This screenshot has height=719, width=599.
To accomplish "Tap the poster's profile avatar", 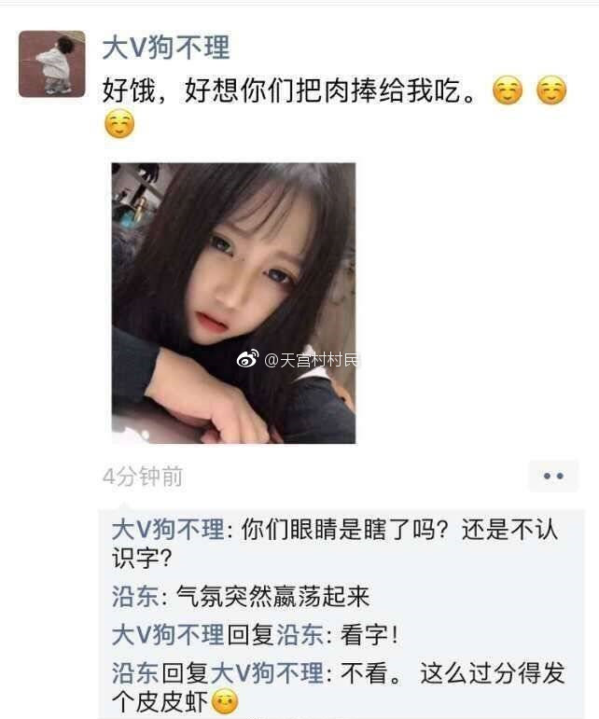I will 52,63.
